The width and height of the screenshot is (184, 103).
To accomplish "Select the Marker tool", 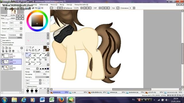I will pos(28,59).
